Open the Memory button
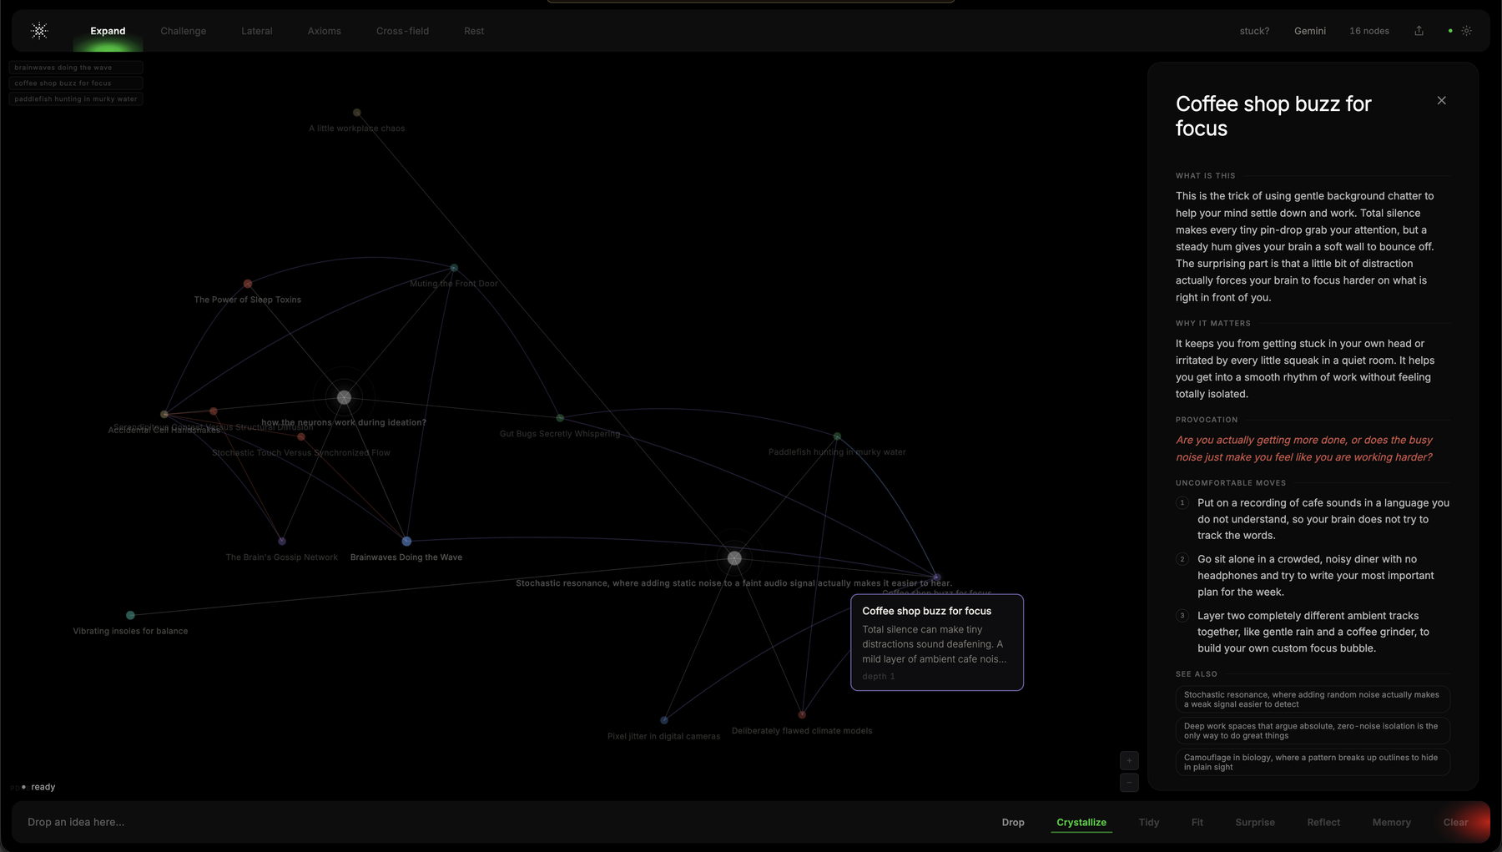1502x852 pixels. click(x=1392, y=822)
